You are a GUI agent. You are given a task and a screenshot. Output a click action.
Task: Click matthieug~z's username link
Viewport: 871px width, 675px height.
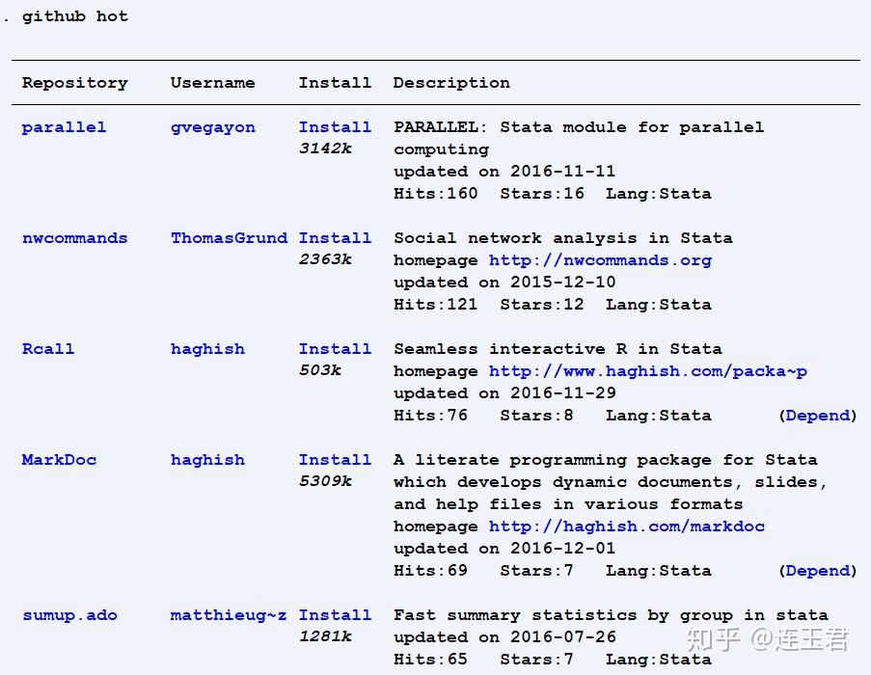click(x=228, y=614)
